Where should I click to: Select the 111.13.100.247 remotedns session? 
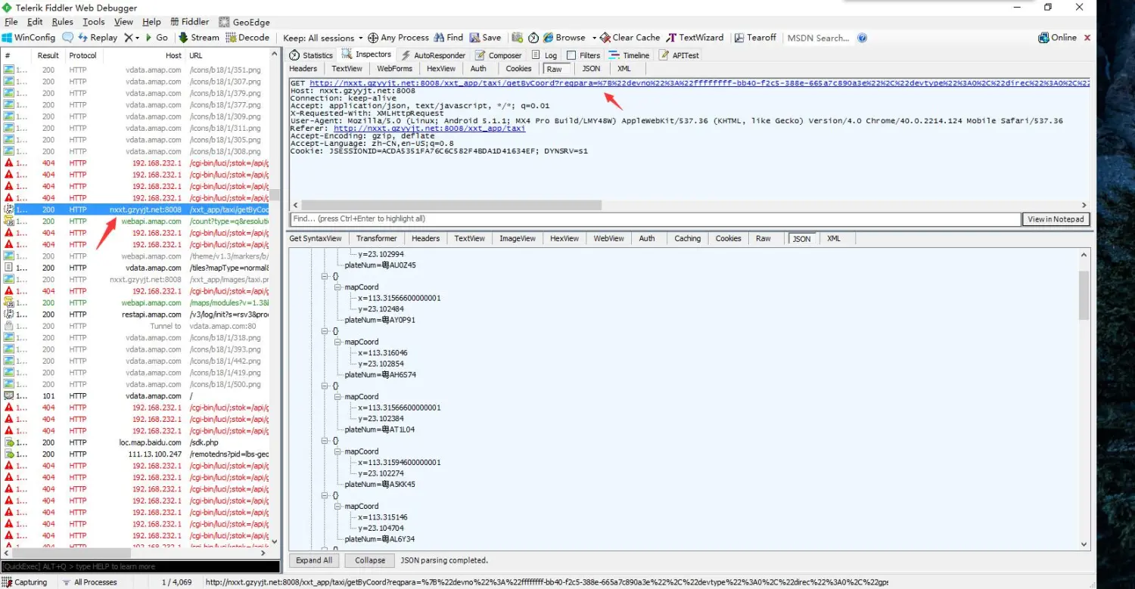135,454
